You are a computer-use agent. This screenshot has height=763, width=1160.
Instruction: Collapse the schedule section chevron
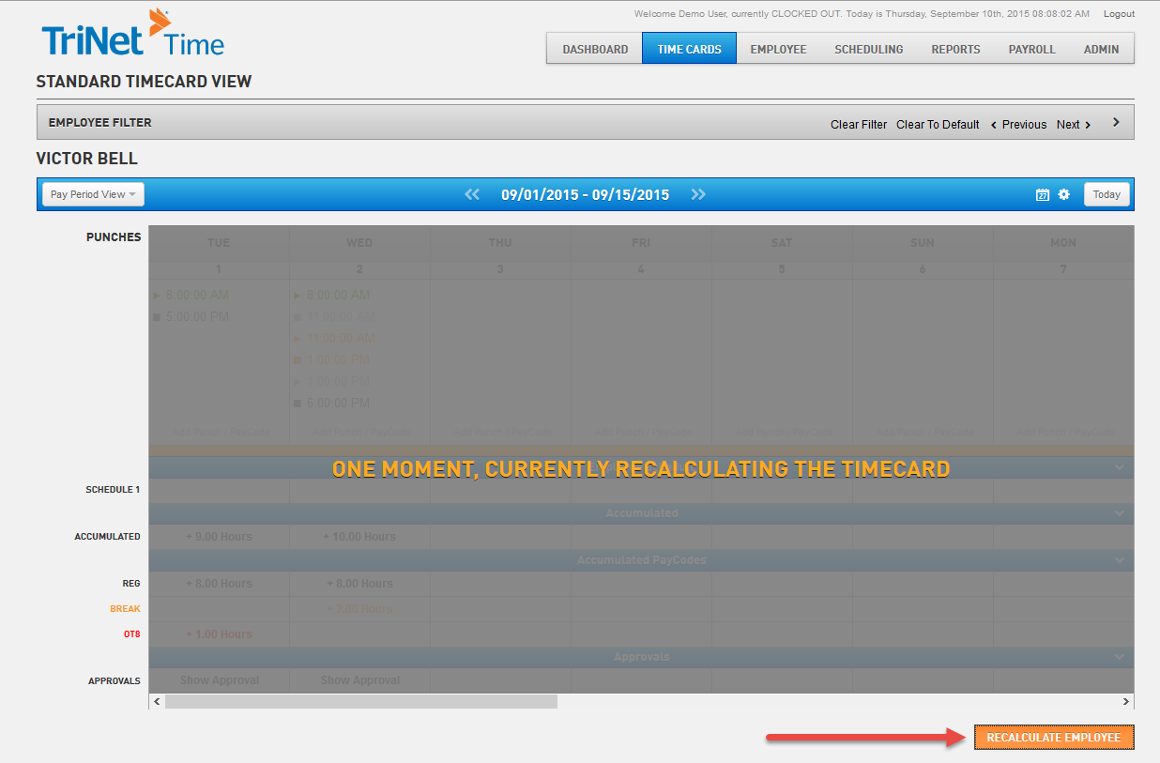click(x=1119, y=467)
